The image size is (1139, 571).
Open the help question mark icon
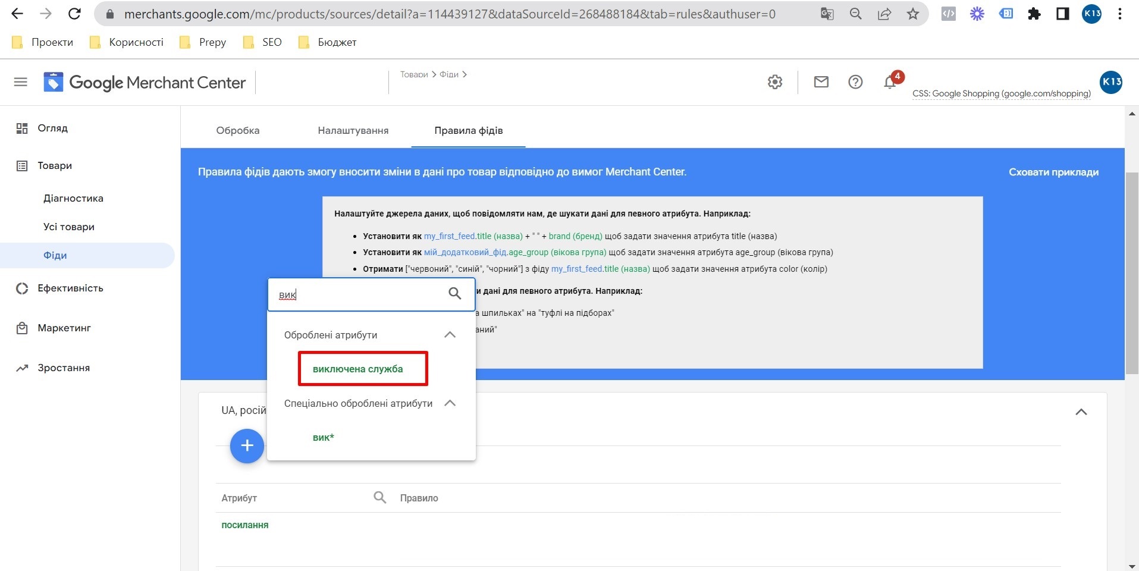[x=855, y=82]
